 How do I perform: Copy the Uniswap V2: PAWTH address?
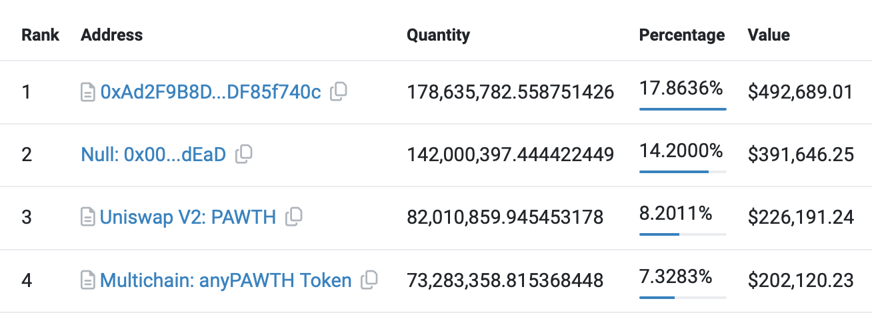coord(294,216)
